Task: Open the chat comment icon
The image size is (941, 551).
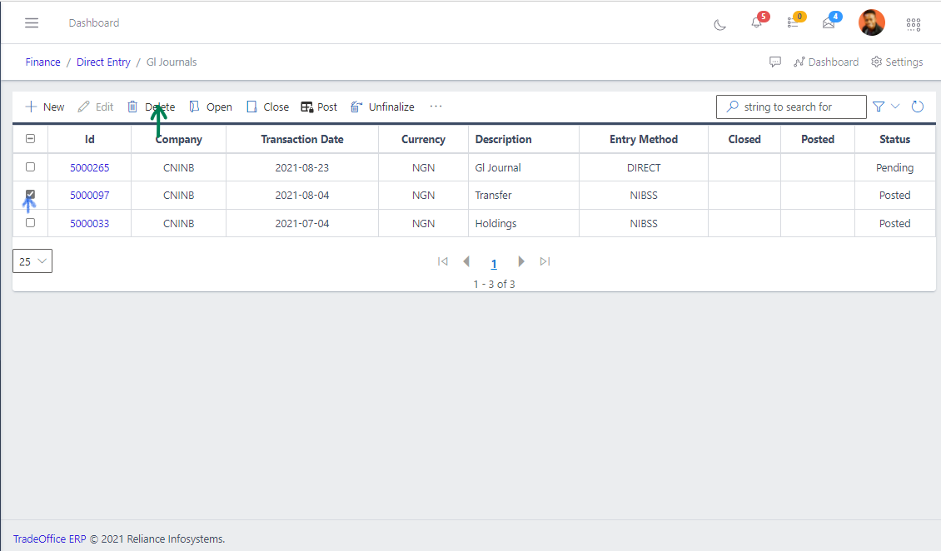Action: tap(775, 62)
